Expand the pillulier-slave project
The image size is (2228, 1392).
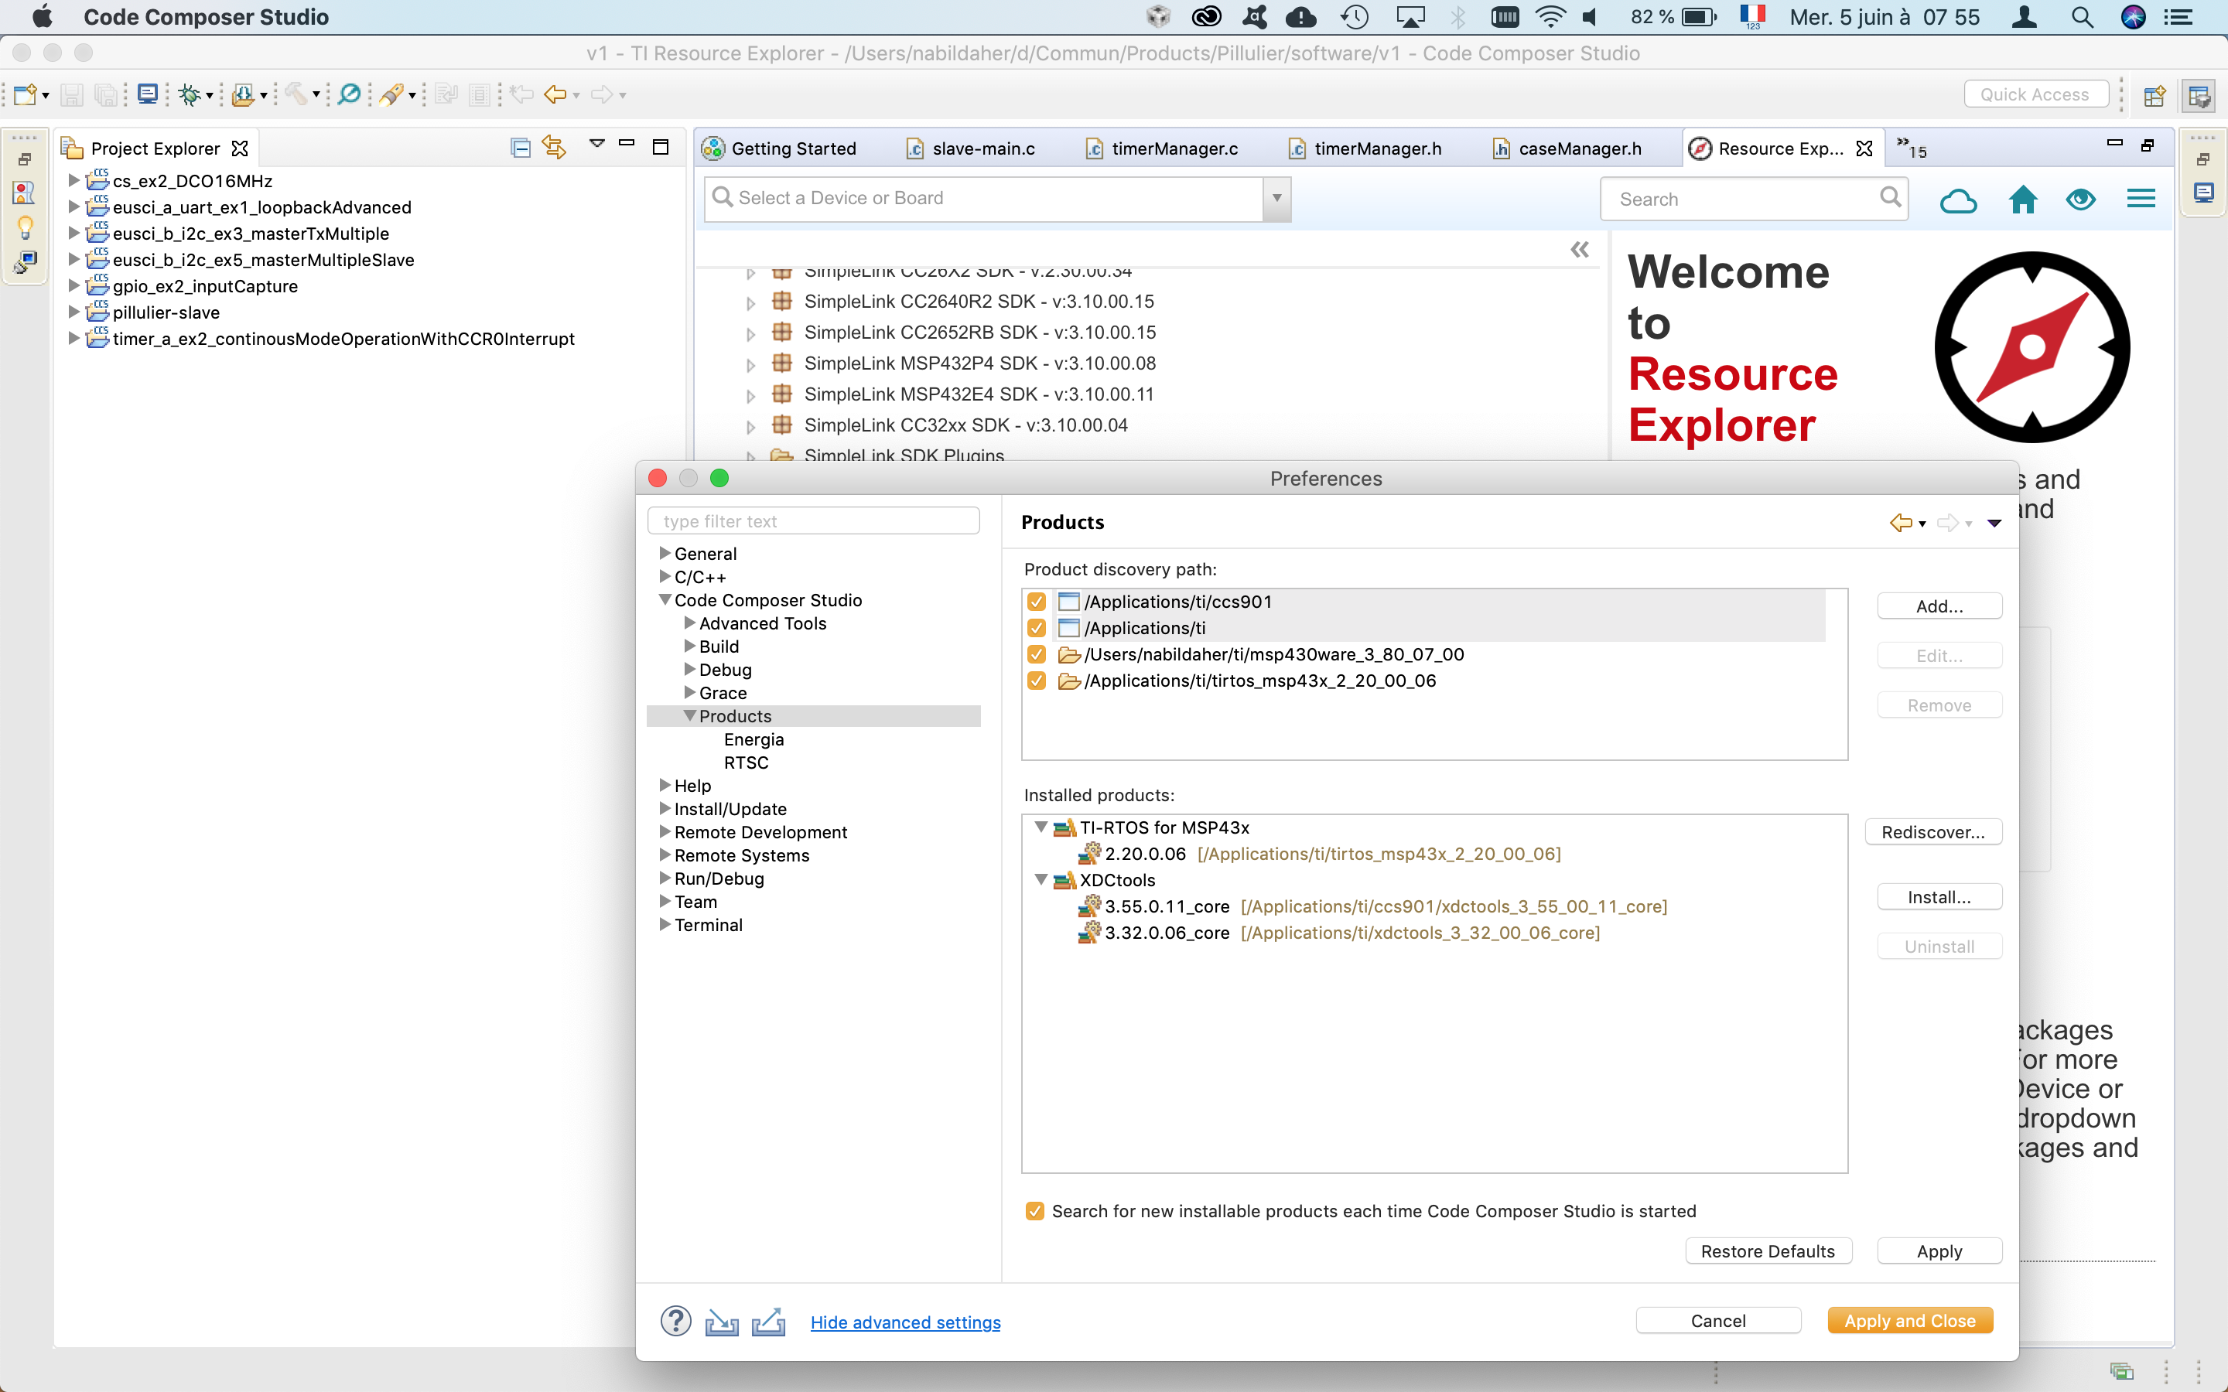point(73,312)
